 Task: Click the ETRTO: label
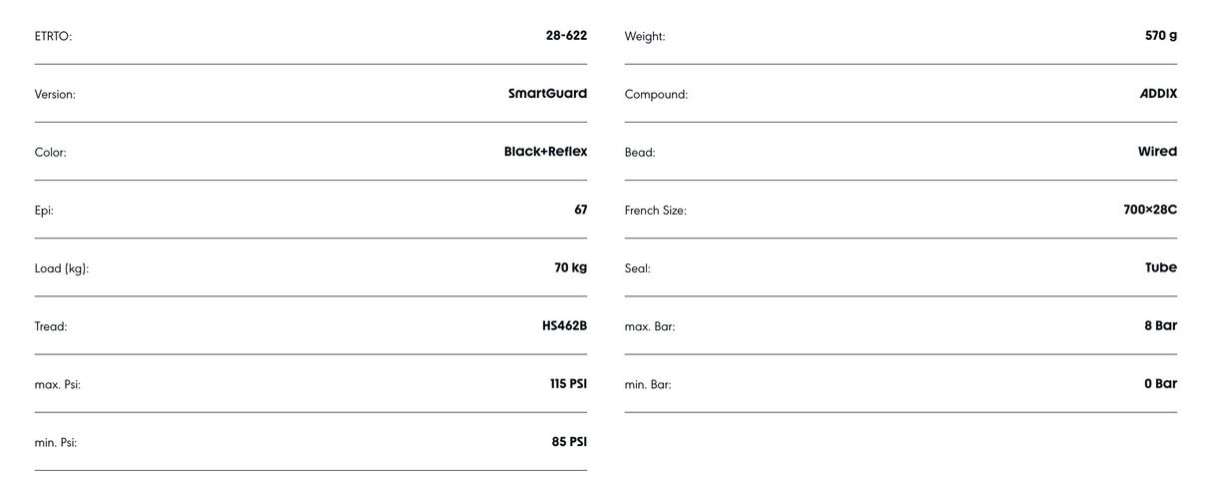point(54,37)
